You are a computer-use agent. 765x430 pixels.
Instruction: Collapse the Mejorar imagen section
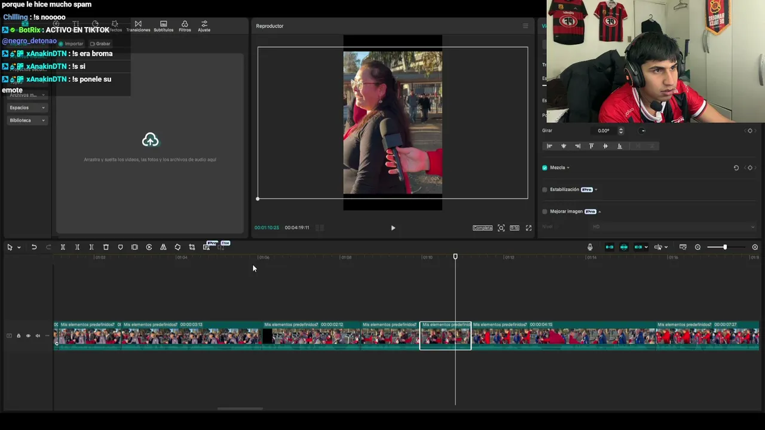point(599,211)
